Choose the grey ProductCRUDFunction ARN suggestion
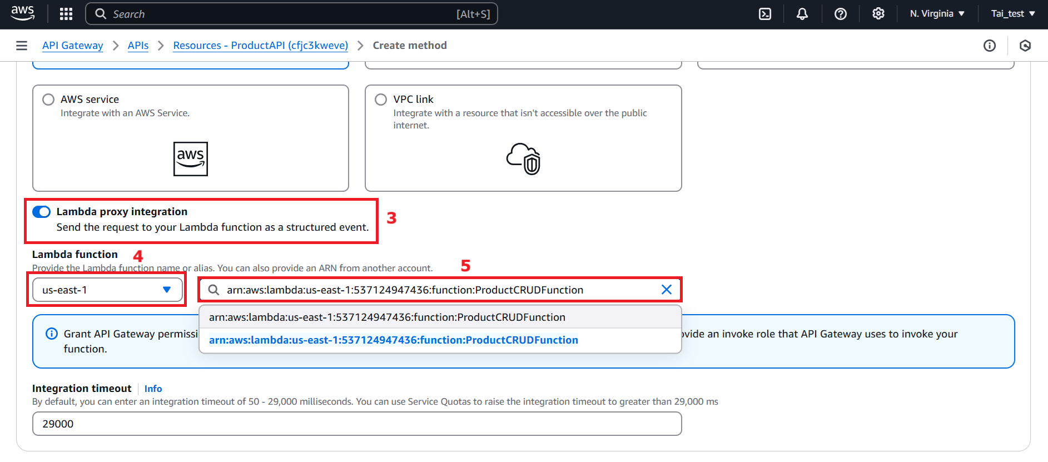Image resolution: width=1048 pixels, height=462 pixels. (440, 317)
